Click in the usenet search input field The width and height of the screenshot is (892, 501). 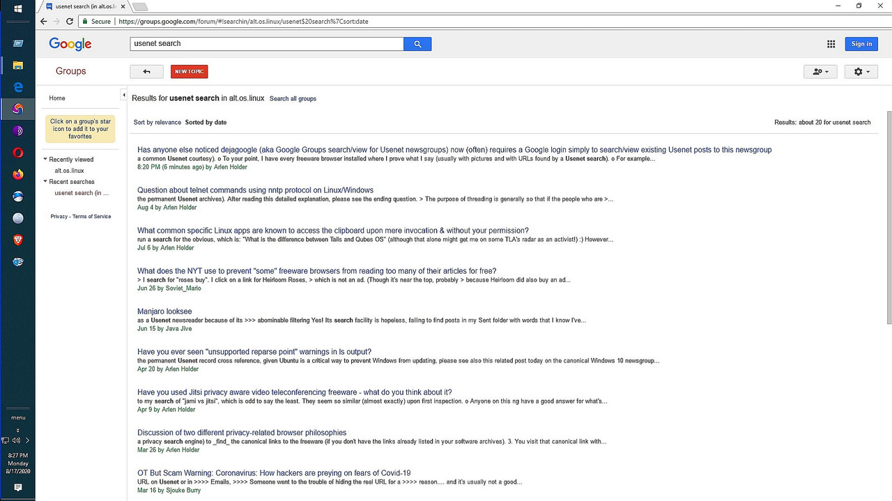pyautogui.click(x=267, y=44)
